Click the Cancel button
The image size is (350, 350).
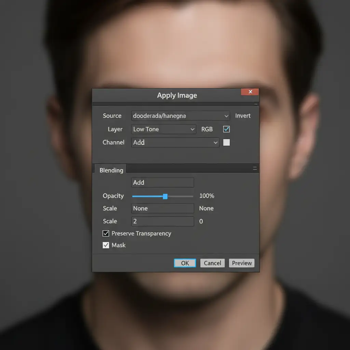click(212, 263)
